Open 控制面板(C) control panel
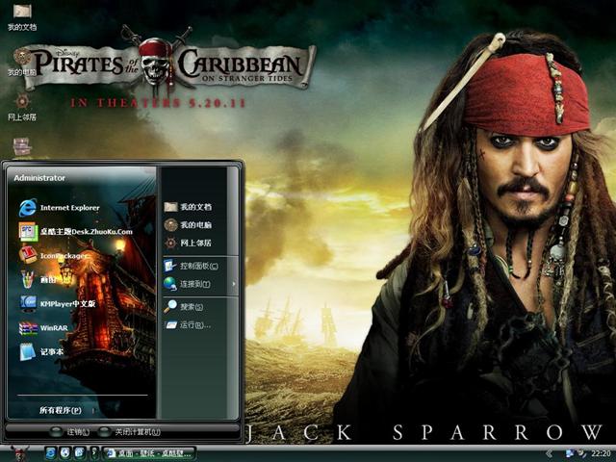The image size is (616, 462). [191, 266]
